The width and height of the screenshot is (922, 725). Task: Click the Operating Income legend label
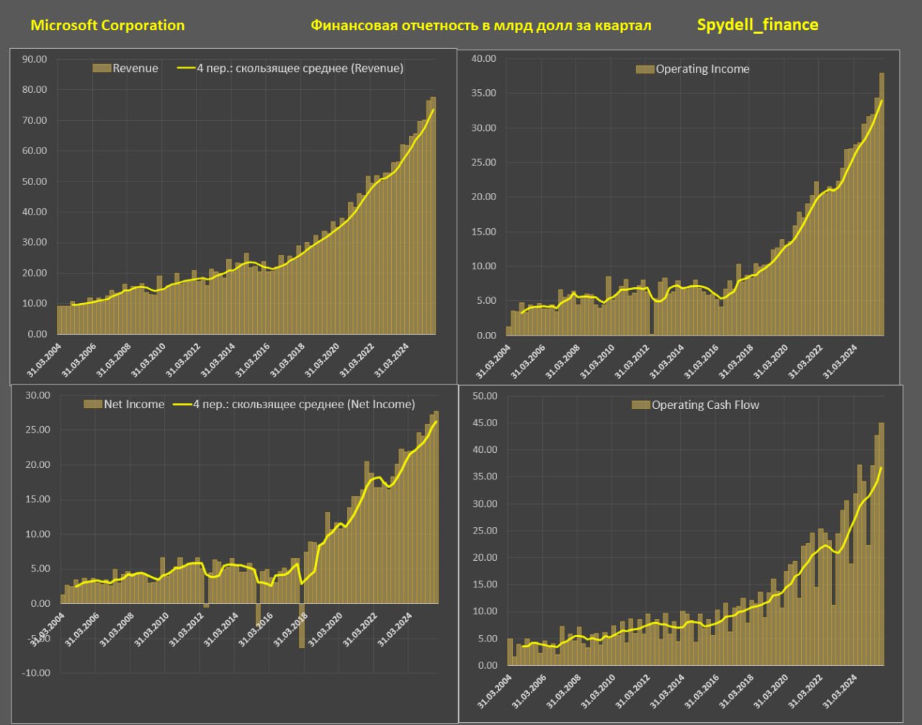pos(702,69)
